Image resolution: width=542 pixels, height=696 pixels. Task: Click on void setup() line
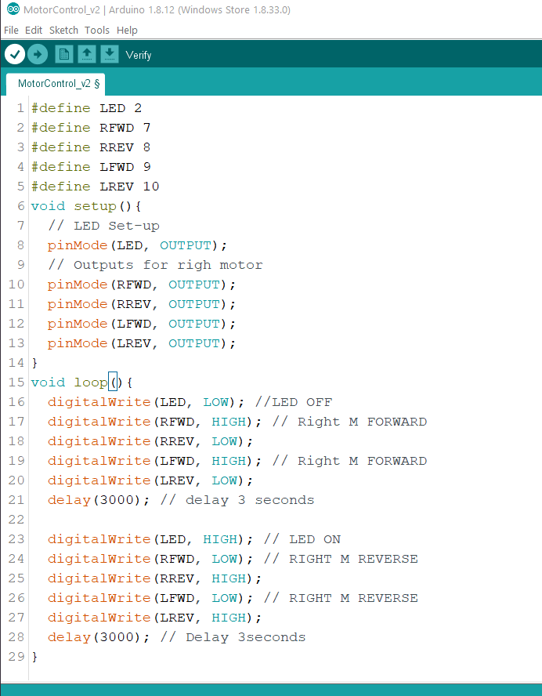tap(85, 206)
